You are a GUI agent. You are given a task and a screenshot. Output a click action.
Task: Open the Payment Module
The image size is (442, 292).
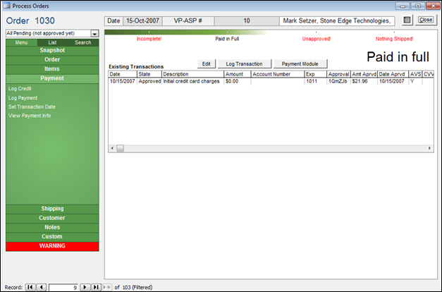tap(300, 63)
